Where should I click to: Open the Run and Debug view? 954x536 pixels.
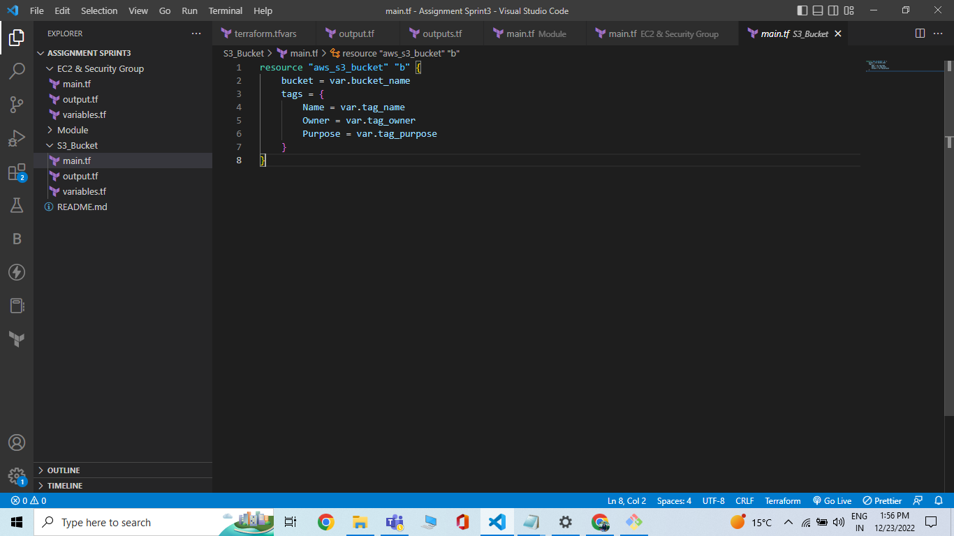coord(17,137)
